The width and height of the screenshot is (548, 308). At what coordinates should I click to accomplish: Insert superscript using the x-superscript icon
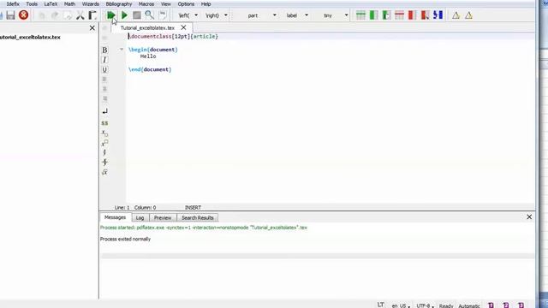[104, 143]
